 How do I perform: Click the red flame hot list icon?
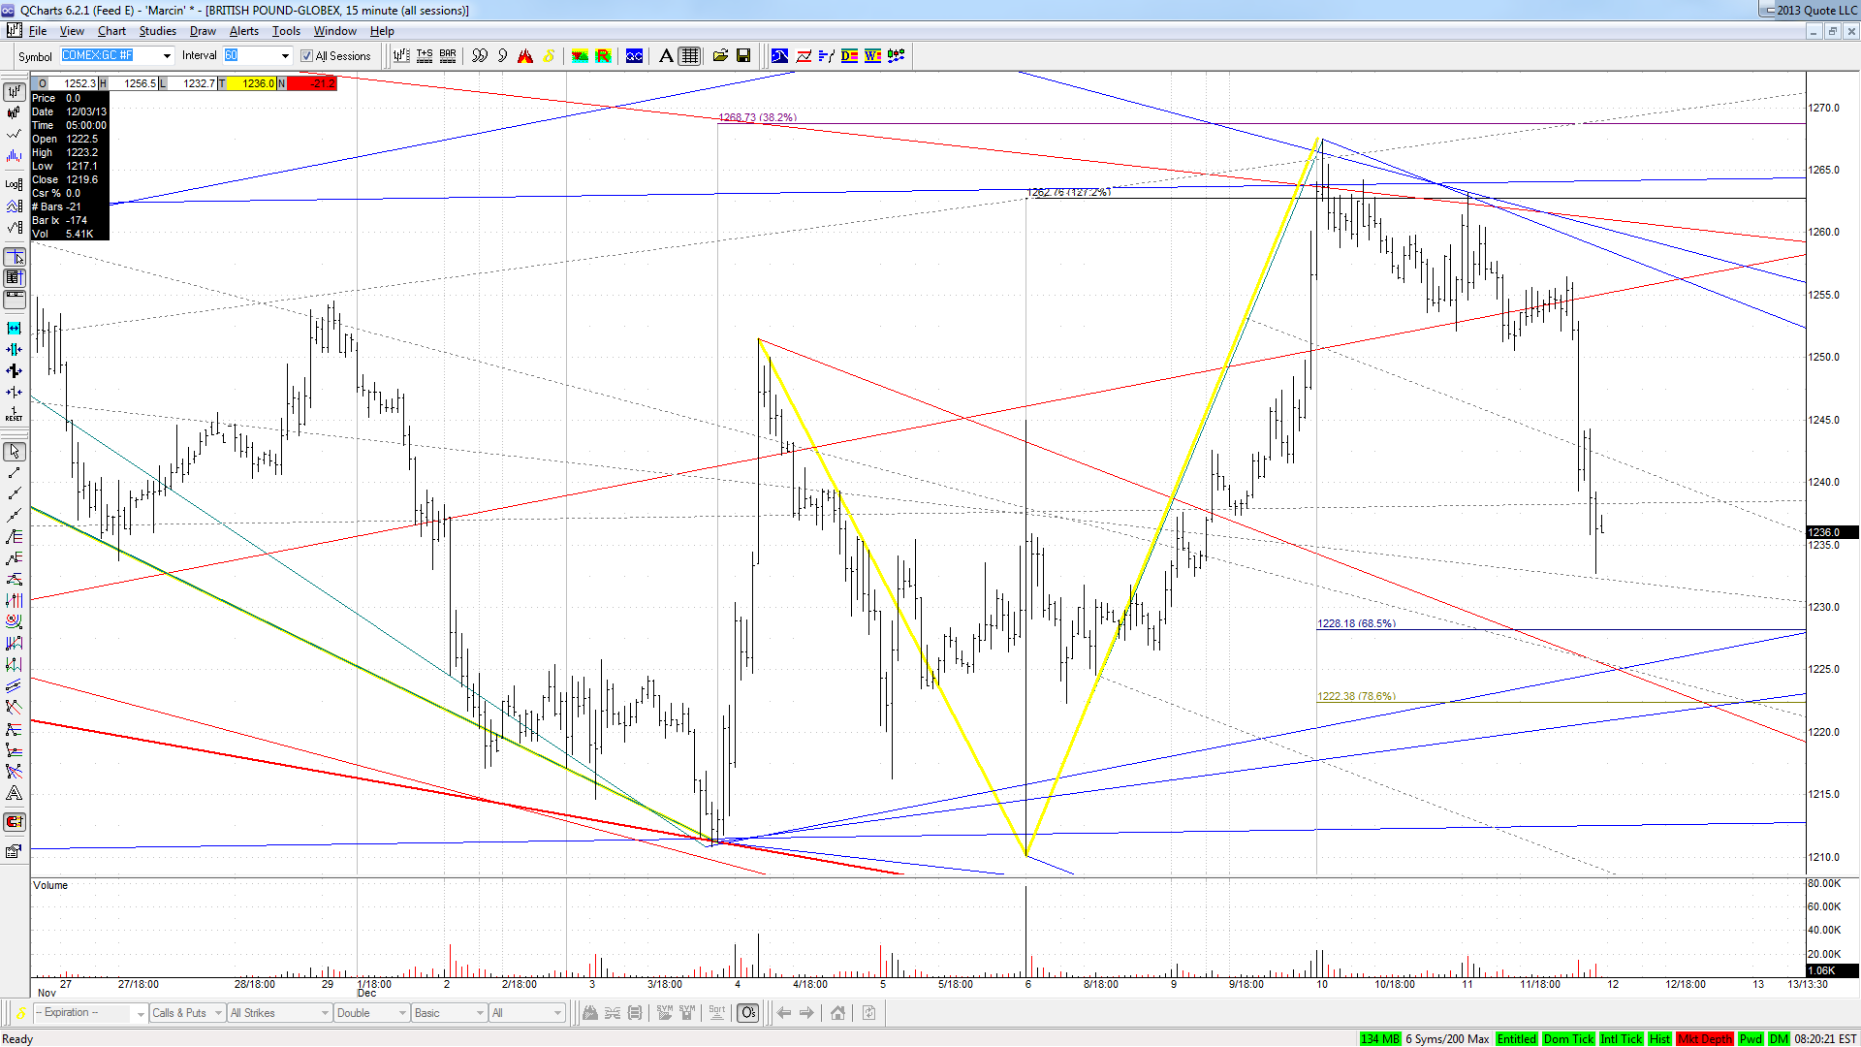pos(525,56)
